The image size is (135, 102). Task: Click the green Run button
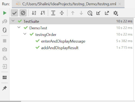point(5,13)
